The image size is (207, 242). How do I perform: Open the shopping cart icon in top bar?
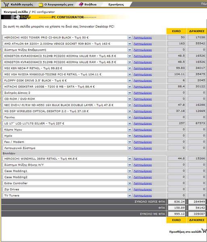[x=6, y=4]
